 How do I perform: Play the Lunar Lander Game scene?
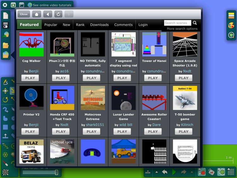pyautogui.click(x=122, y=132)
